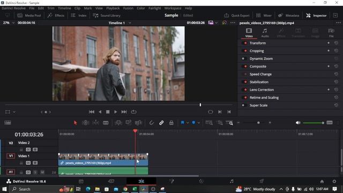The height and width of the screenshot is (193, 343).
Task: Select the Blade Edit Mode tool
Action: click(106, 123)
